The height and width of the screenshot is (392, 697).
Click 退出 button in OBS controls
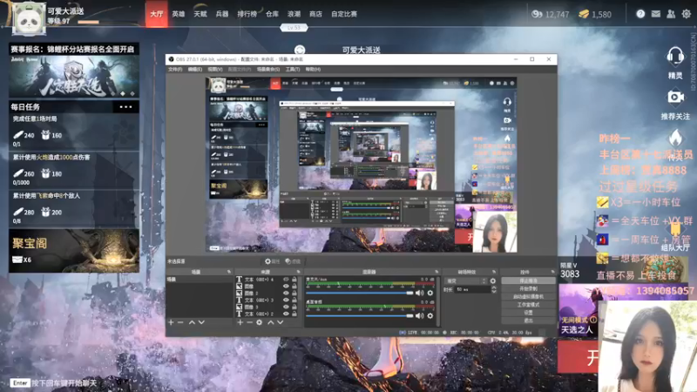(x=529, y=320)
